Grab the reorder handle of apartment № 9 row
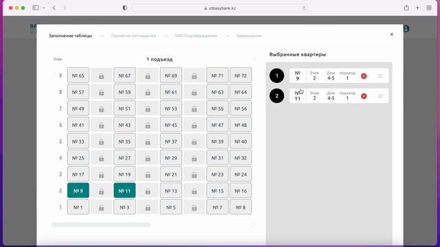440x247 pixels. click(x=380, y=76)
